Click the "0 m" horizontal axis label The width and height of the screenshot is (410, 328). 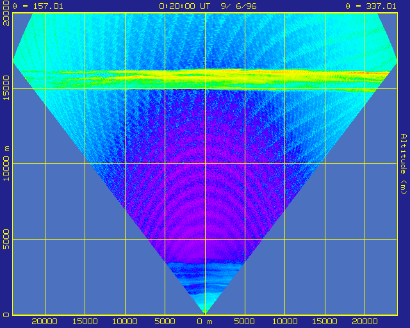point(205,322)
